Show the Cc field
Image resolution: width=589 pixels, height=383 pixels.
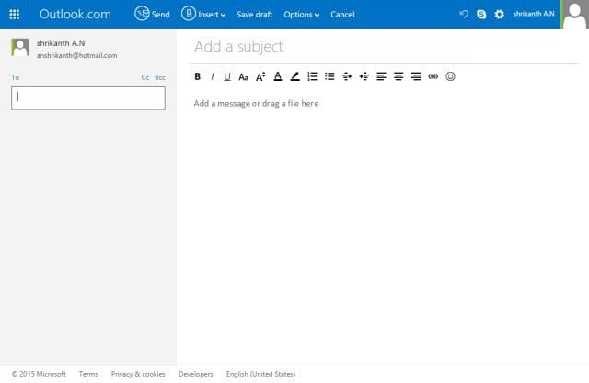click(145, 77)
